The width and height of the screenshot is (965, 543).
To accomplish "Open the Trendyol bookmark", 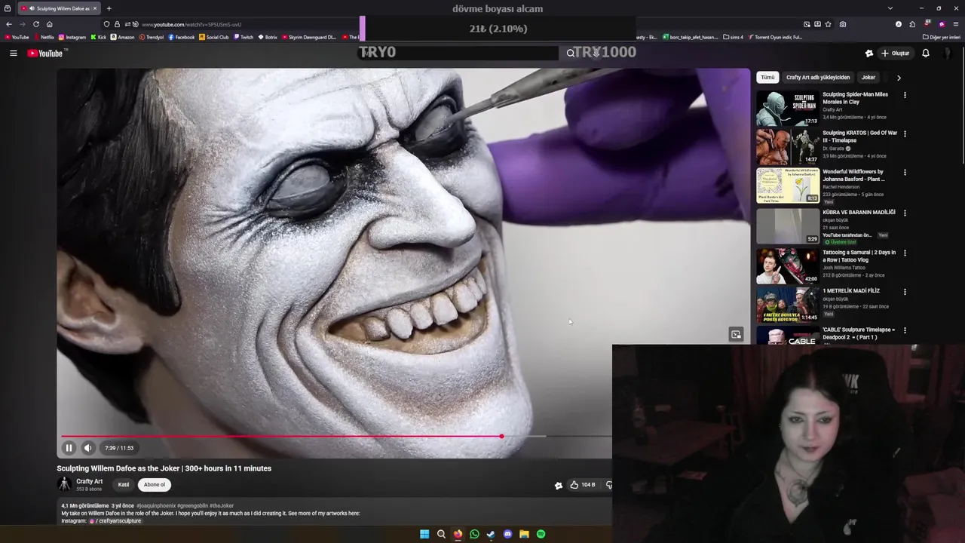I will [152, 37].
